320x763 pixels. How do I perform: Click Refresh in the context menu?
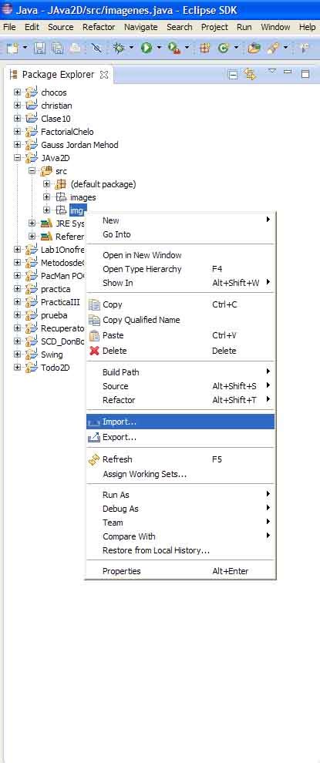point(180,459)
